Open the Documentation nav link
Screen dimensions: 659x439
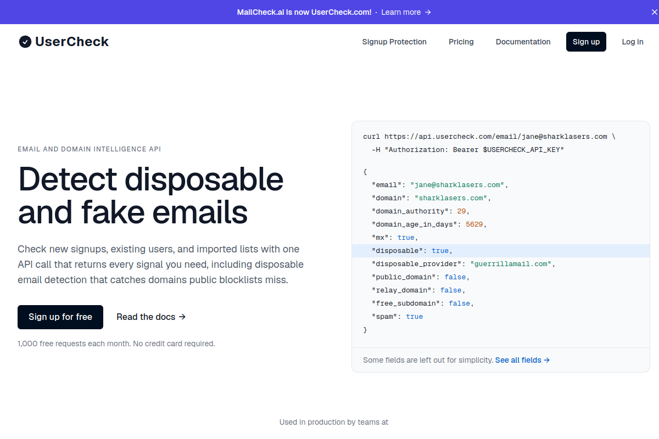coord(523,42)
